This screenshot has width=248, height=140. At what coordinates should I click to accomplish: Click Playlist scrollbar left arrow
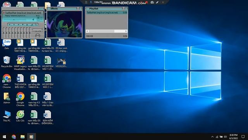pyautogui.click(x=87, y=31)
